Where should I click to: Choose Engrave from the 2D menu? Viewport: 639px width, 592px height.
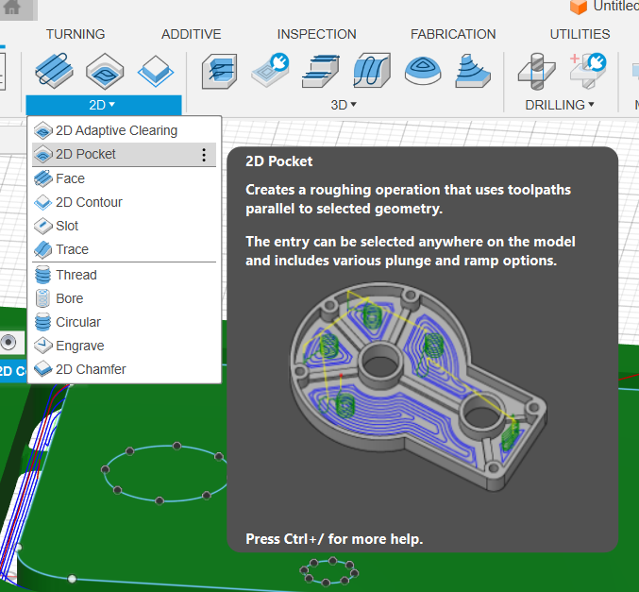pyautogui.click(x=124, y=346)
